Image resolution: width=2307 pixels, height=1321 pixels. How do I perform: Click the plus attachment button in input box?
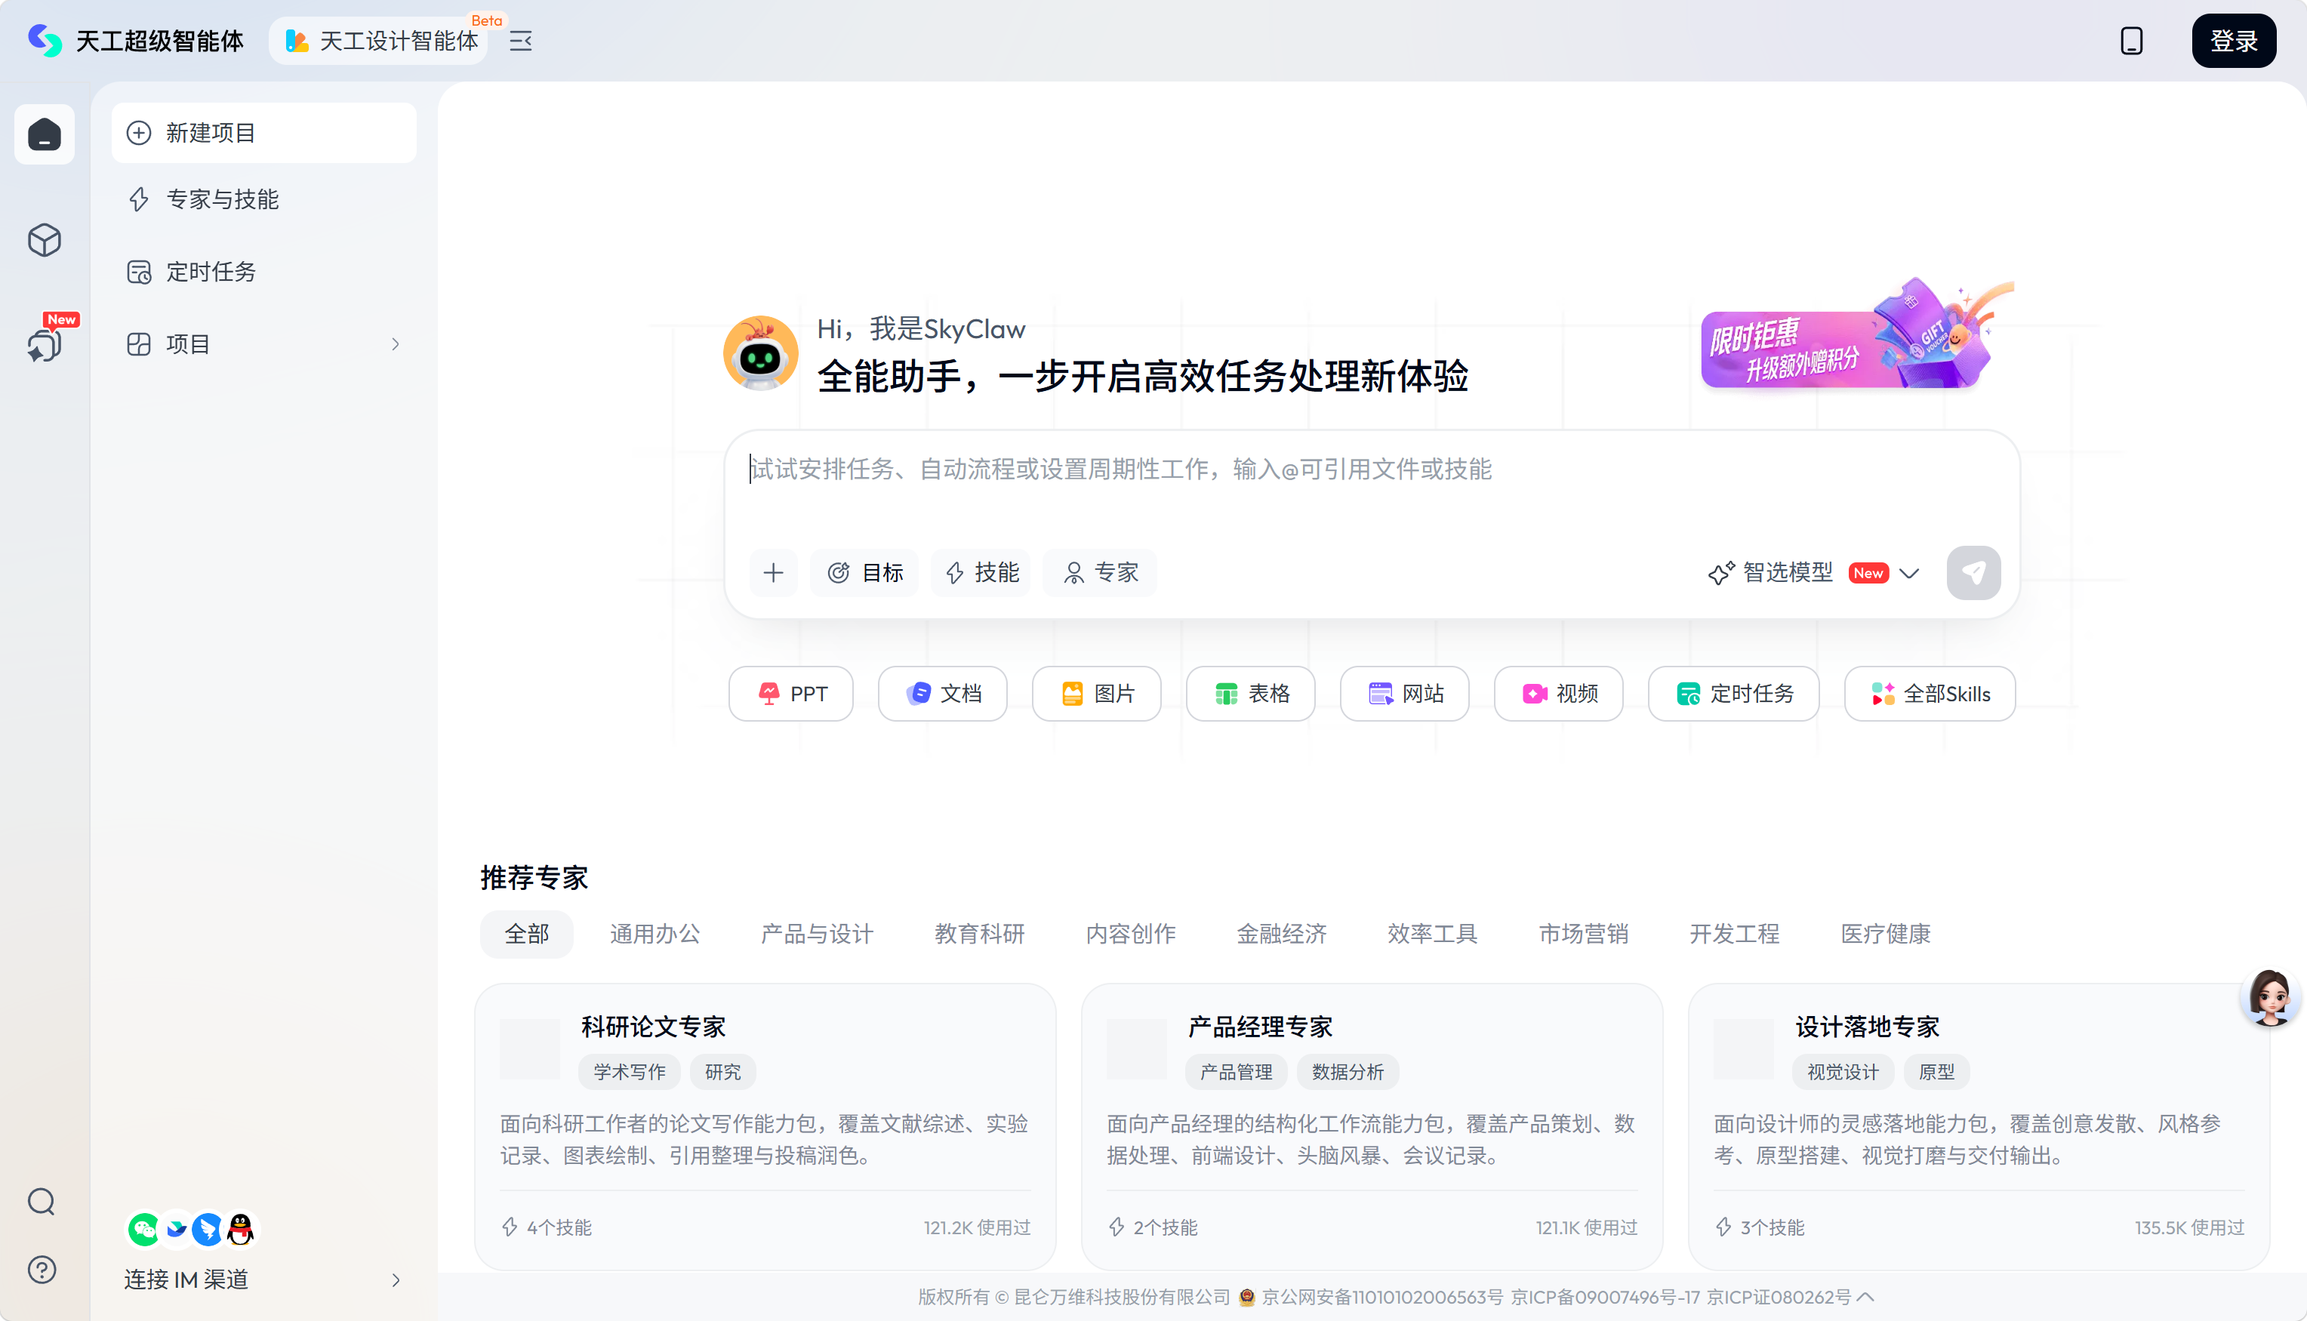click(773, 572)
